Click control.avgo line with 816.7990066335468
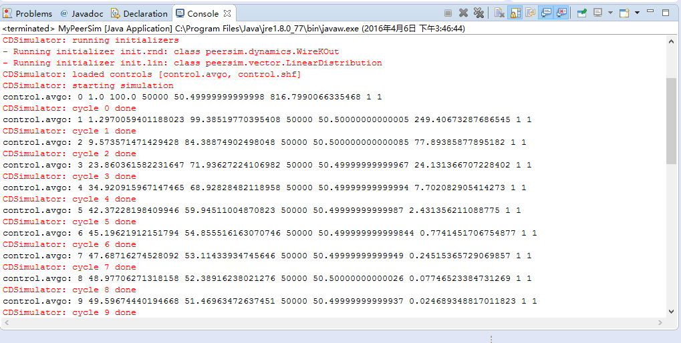Viewport: 681px width, 343px height. 192,97
